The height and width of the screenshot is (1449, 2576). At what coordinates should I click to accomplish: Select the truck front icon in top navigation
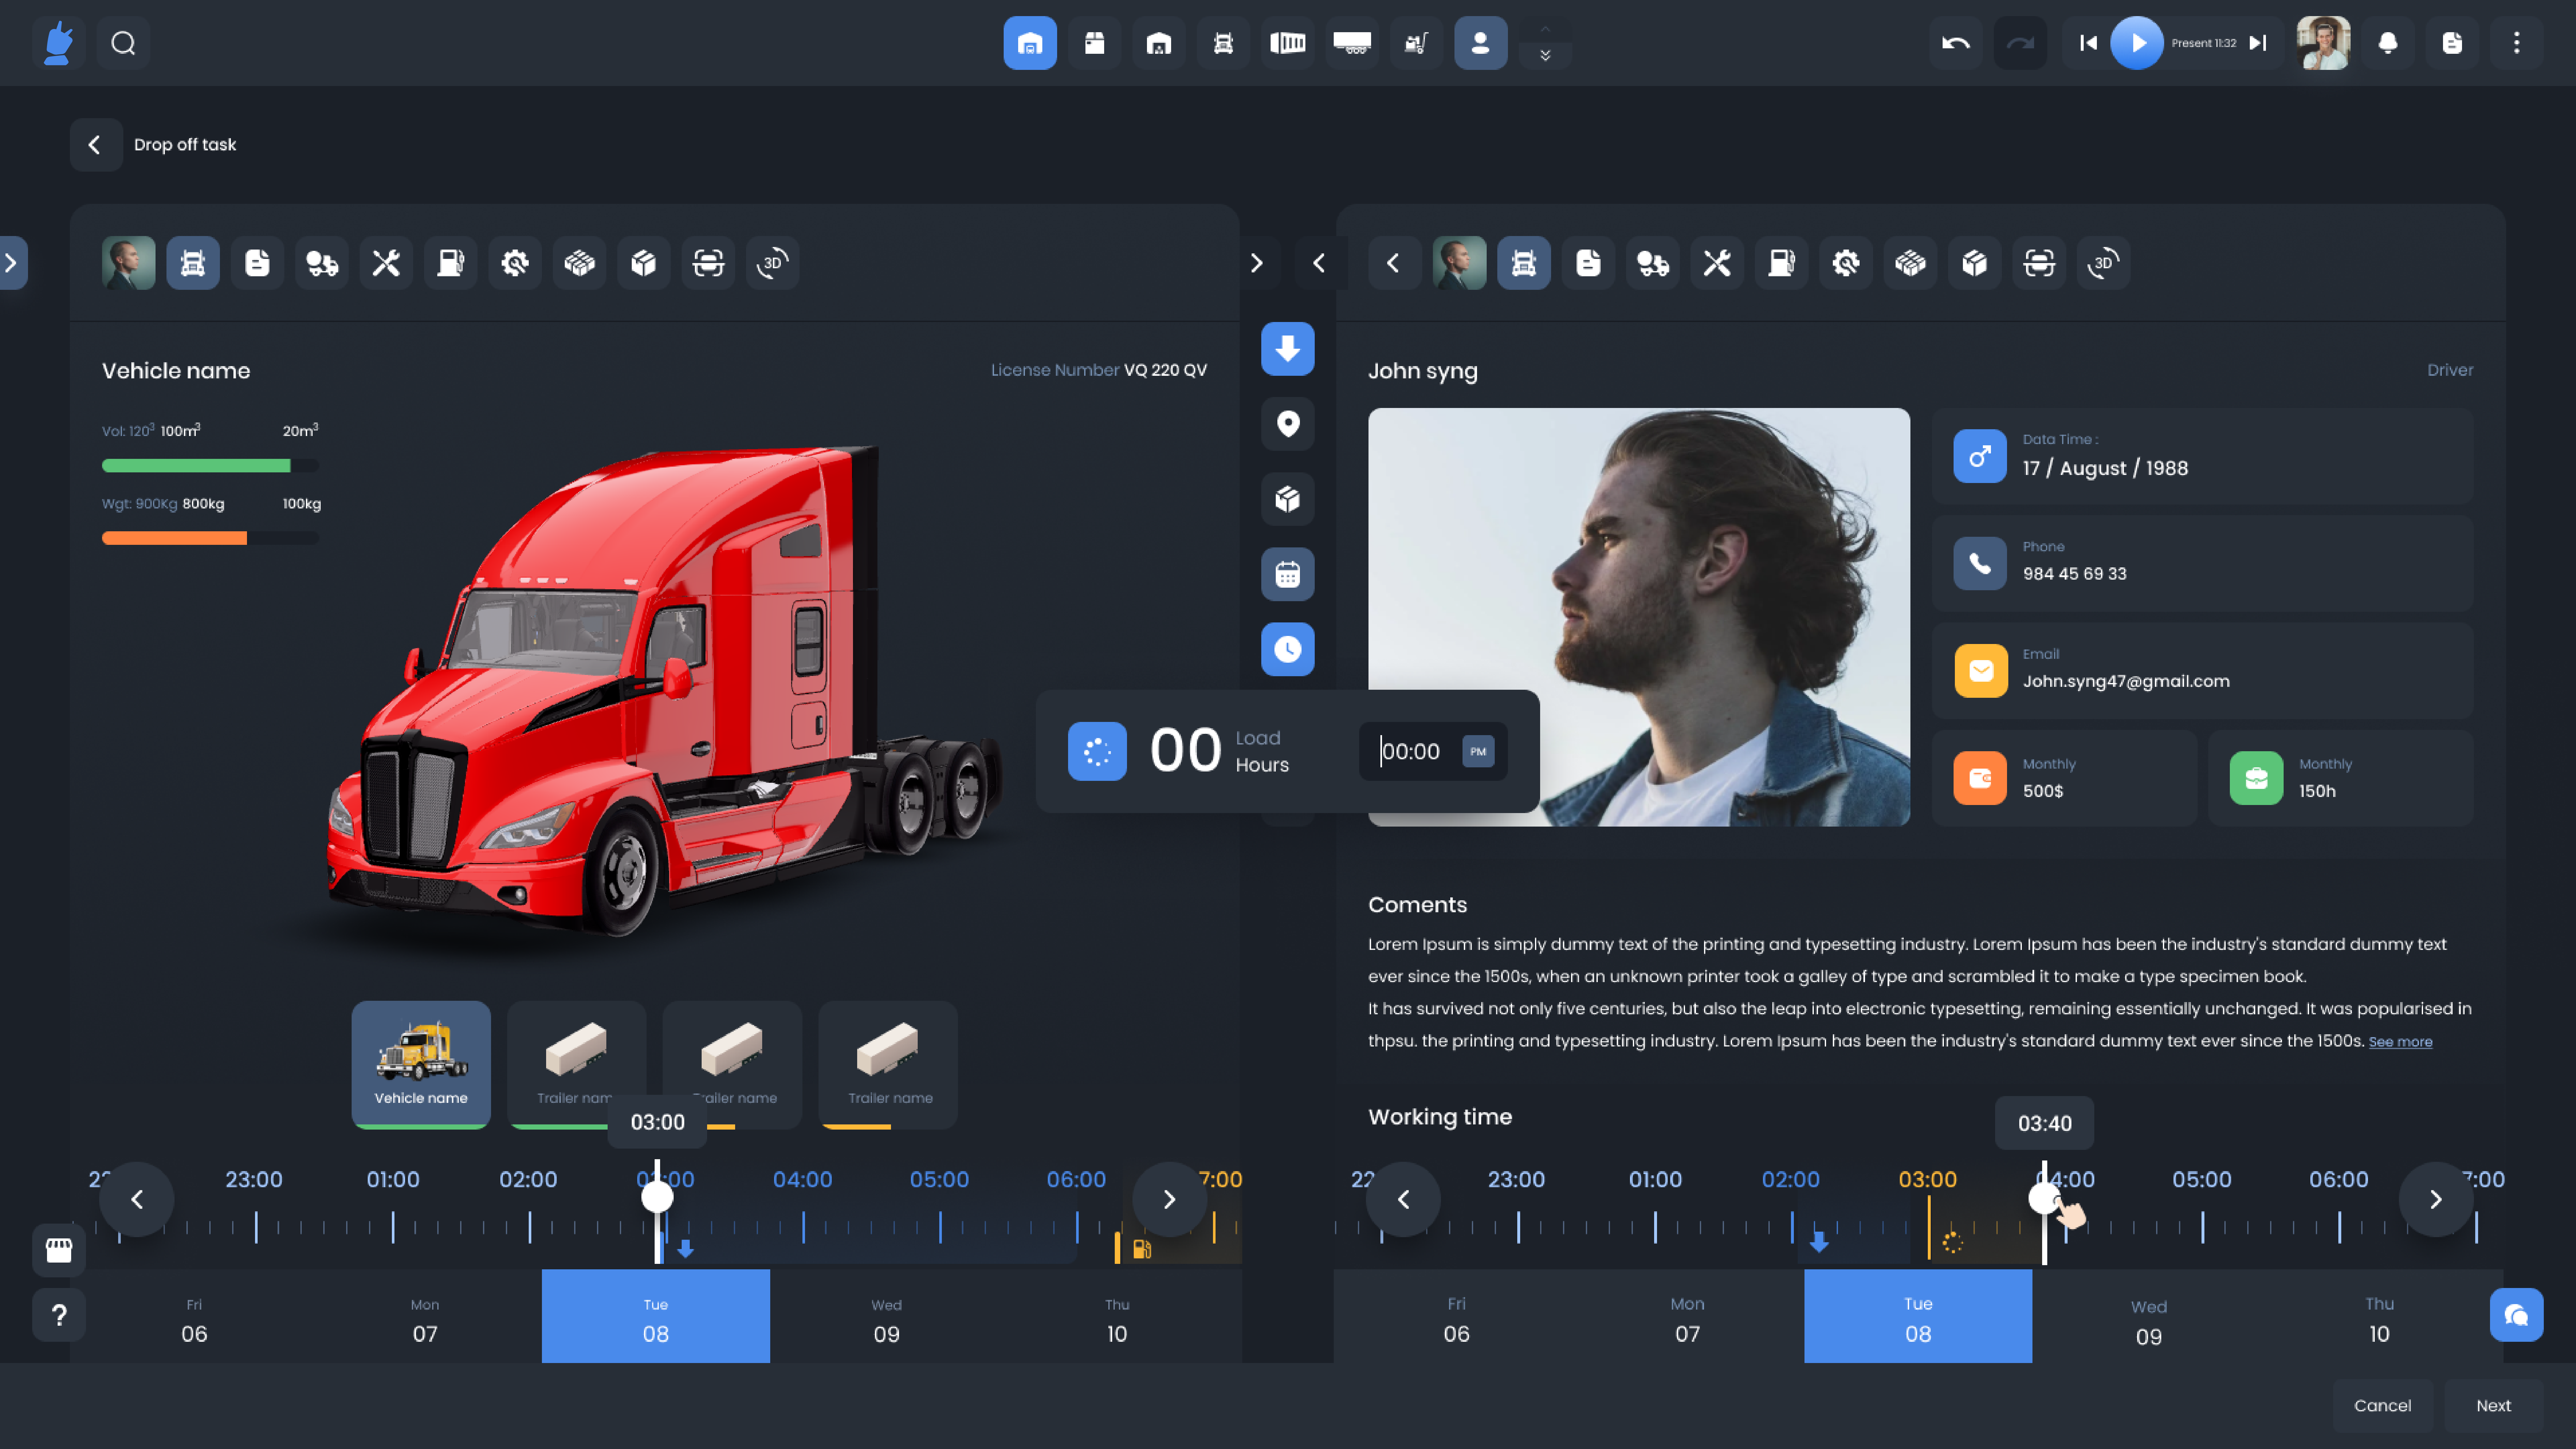(x=1223, y=43)
